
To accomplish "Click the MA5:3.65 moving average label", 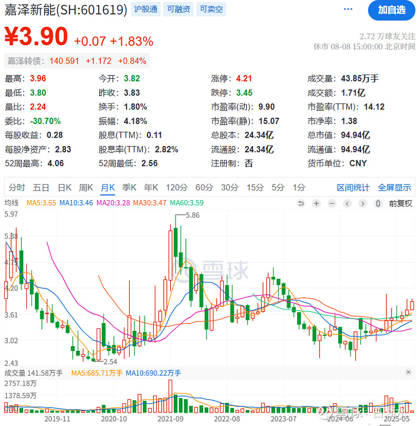I will (41, 203).
